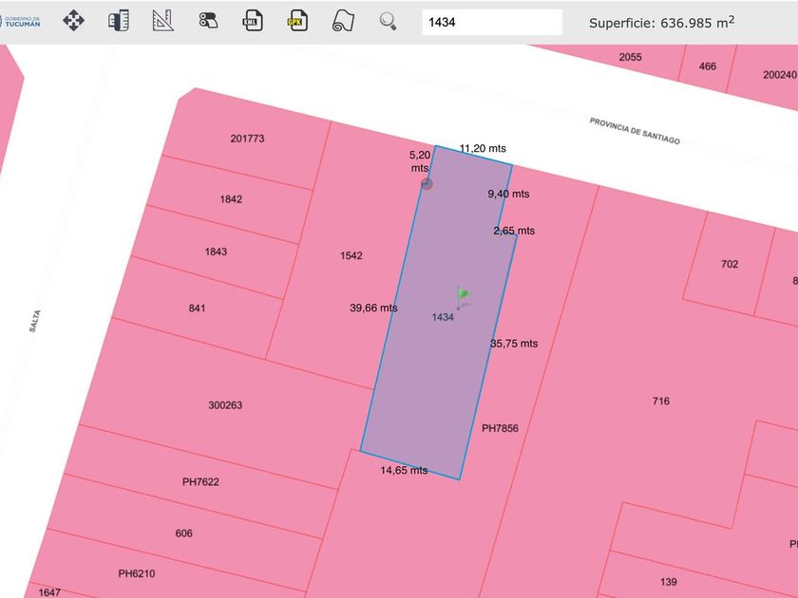The width and height of the screenshot is (798, 598).
Task: Click the 5,20 mts measurement label
Action: pyautogui.click(x=420, y=161)
